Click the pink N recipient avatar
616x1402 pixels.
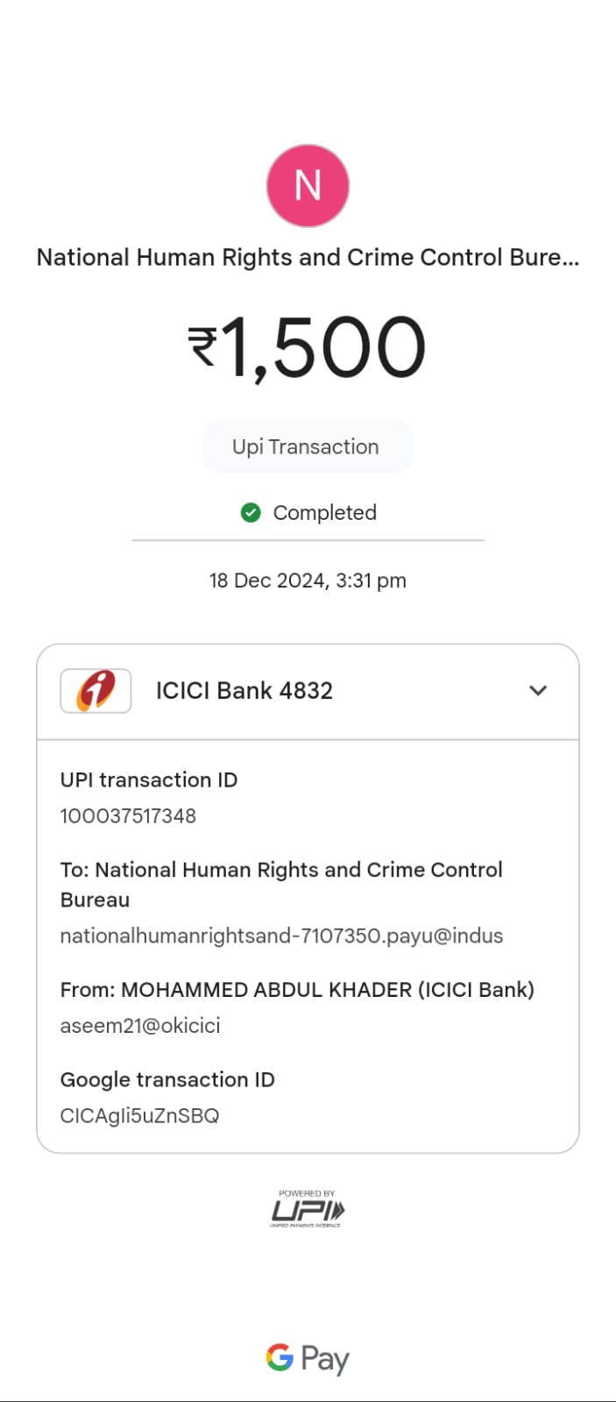(x=308, y=186)
